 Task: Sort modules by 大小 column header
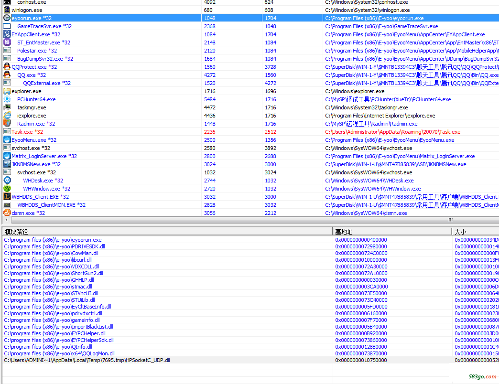[476, 232]
